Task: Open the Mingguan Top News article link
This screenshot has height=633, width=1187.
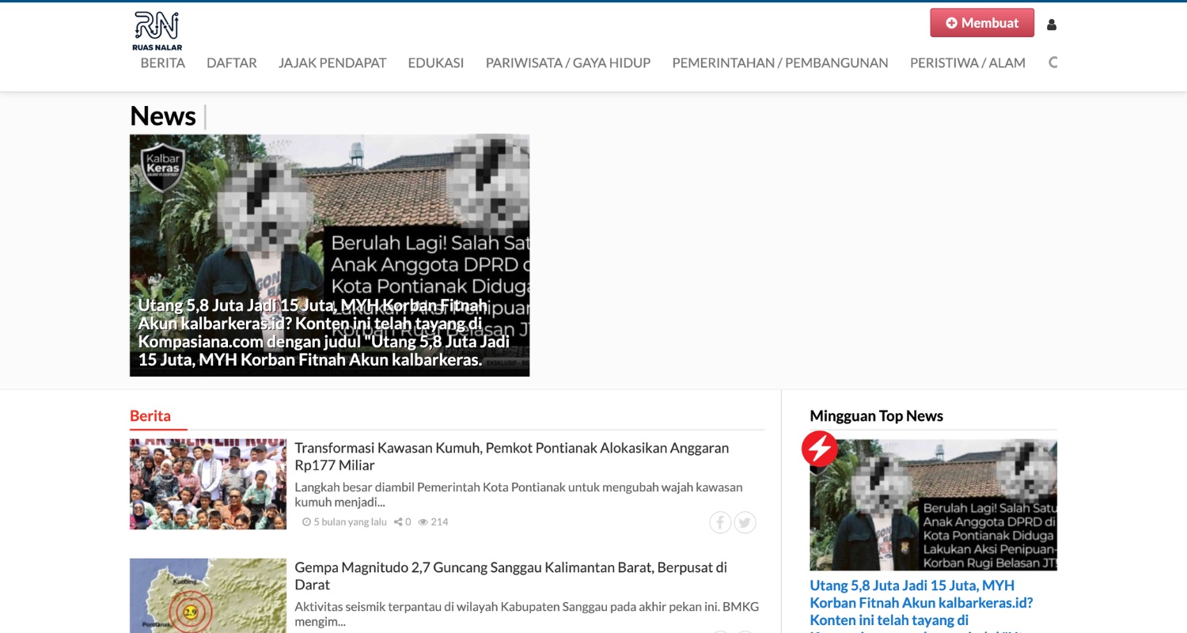Action: [x=921, y=607]
